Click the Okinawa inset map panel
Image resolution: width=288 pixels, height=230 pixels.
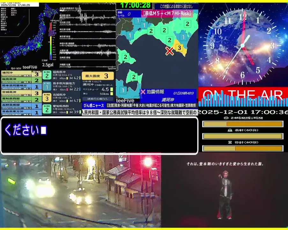(14, 22)
